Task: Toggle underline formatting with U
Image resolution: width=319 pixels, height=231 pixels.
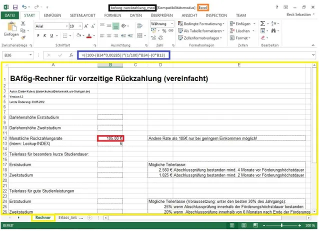Action: tap(51, 35)
